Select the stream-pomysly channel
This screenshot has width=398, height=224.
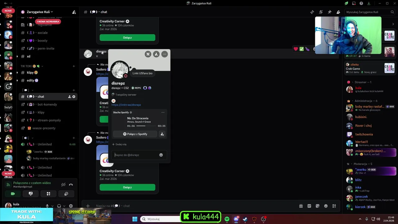(x=48, y=120)
